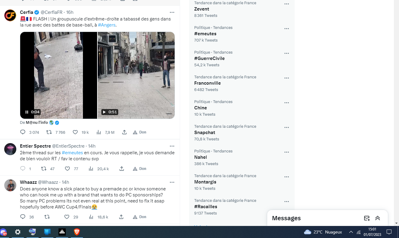Open the #emeutes hashtag in Entier Spectre's tweet

(x=72, y=153)
